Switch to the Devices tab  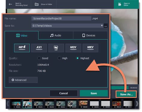click(x=90, y=35)
